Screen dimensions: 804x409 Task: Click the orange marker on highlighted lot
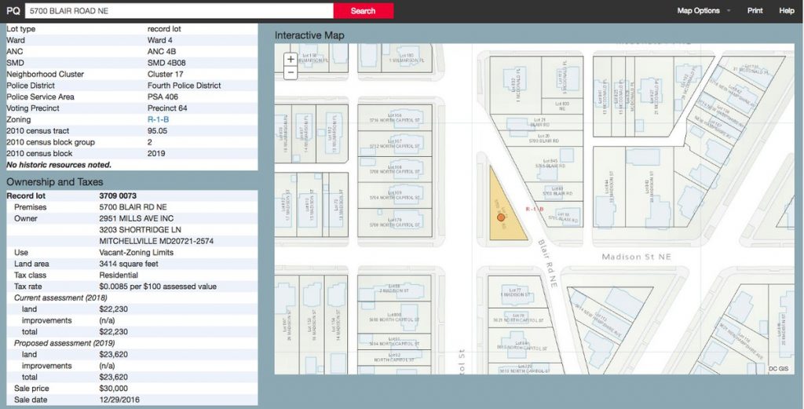(501, 216)
